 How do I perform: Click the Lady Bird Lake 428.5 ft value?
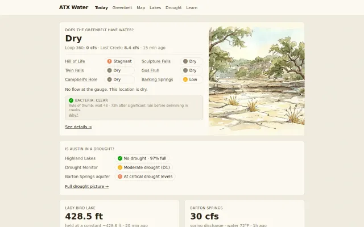pyautogui.click(x=84, y=216)
